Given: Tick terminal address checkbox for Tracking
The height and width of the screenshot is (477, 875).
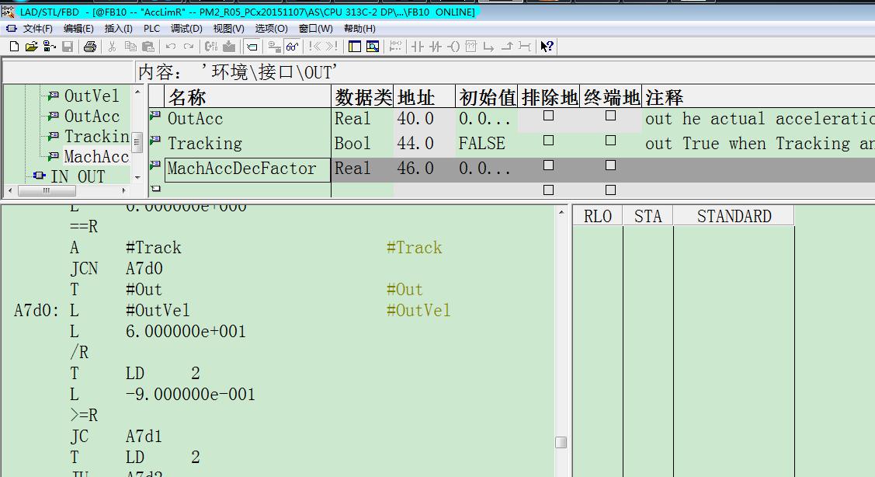Looking at the screenshot, I should tap(610, 140).
